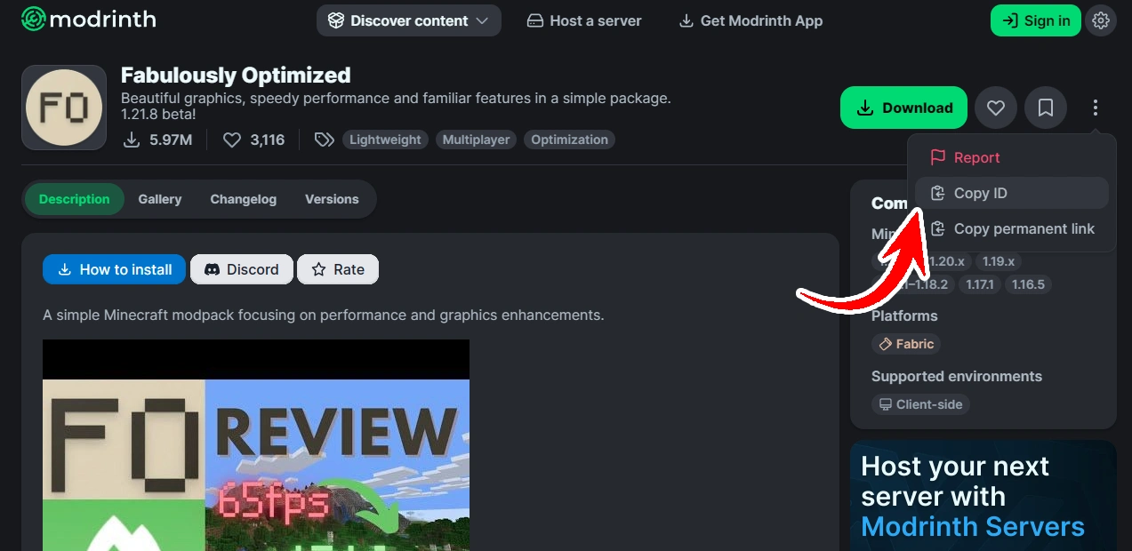Click the green Download button

coord(903,108)
